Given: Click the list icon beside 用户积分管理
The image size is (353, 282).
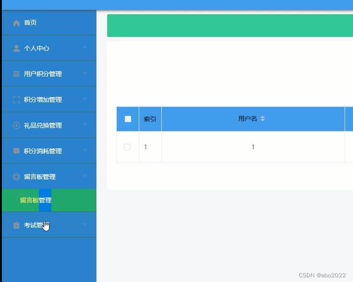Looking at the screenshot, I should [16, 74].
